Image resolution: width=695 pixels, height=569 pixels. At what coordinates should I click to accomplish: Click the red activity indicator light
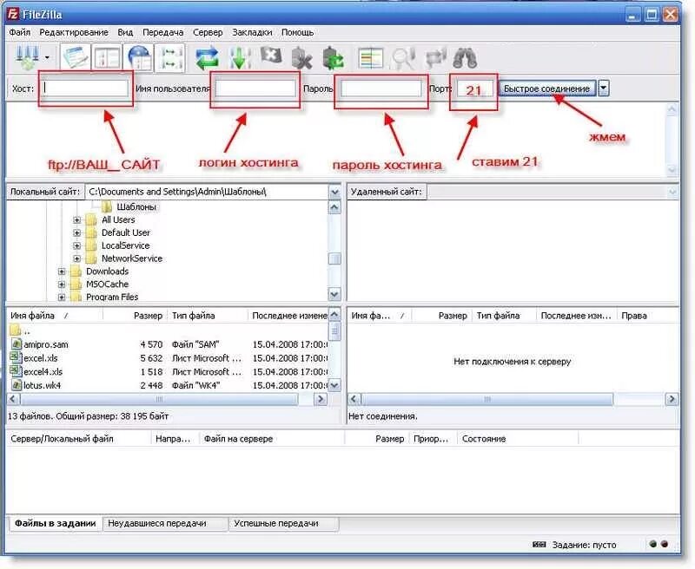(x=664, y=544)
